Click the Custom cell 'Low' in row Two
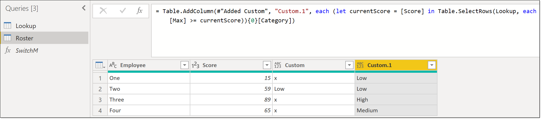This screenshot has width=541, height=119. tap(314, 89)
